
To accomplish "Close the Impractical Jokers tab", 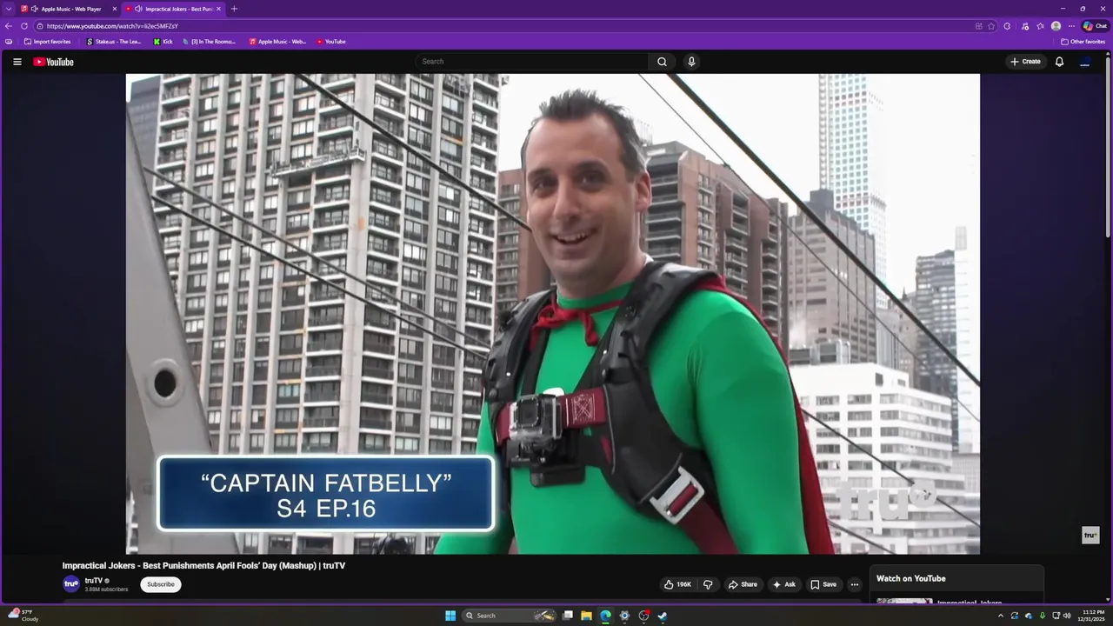I will 218,9.
